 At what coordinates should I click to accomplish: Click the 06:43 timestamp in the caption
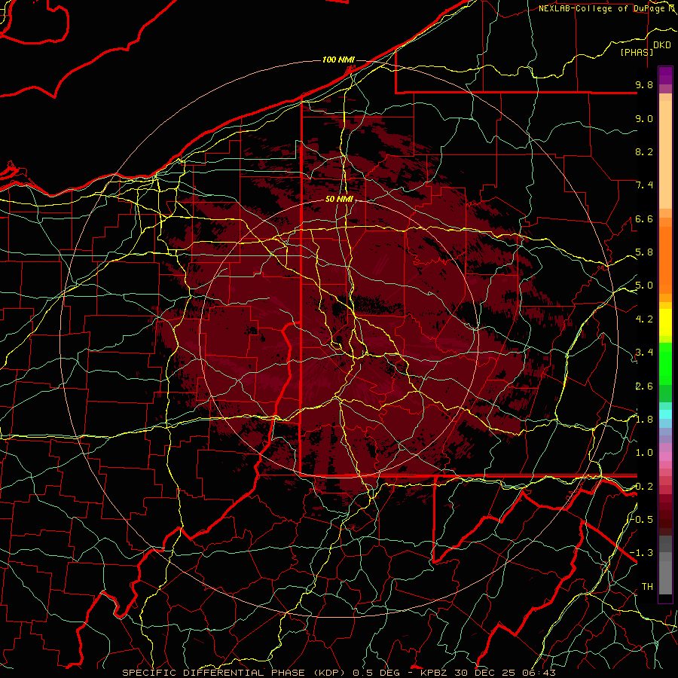(x=540, y=673)
